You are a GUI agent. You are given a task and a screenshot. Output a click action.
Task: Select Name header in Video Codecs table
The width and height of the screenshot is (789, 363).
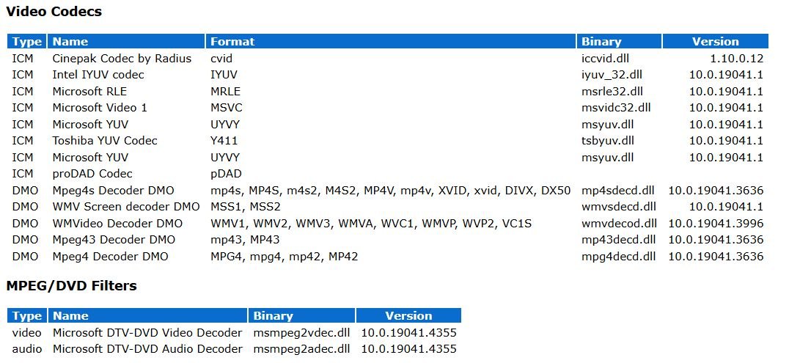(x=126, y=41)
